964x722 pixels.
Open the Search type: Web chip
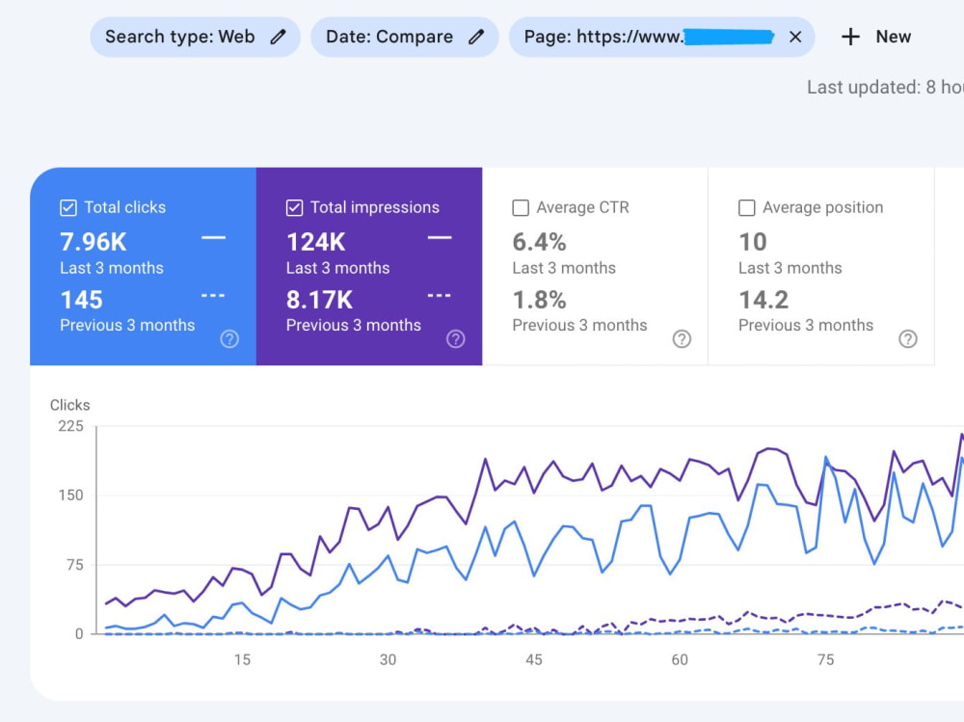pyautogui.click(x=195, y=37)
